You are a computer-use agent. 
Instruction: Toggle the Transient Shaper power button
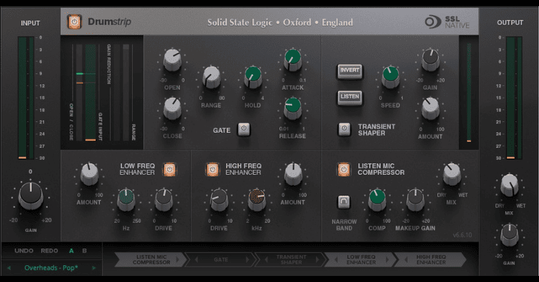[x=344, y=129]
